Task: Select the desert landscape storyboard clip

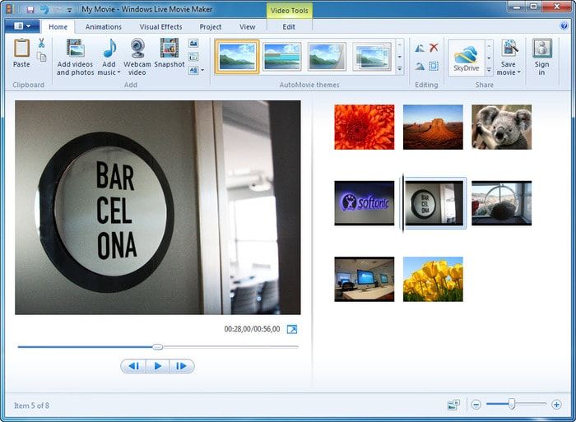Action: 433,127
